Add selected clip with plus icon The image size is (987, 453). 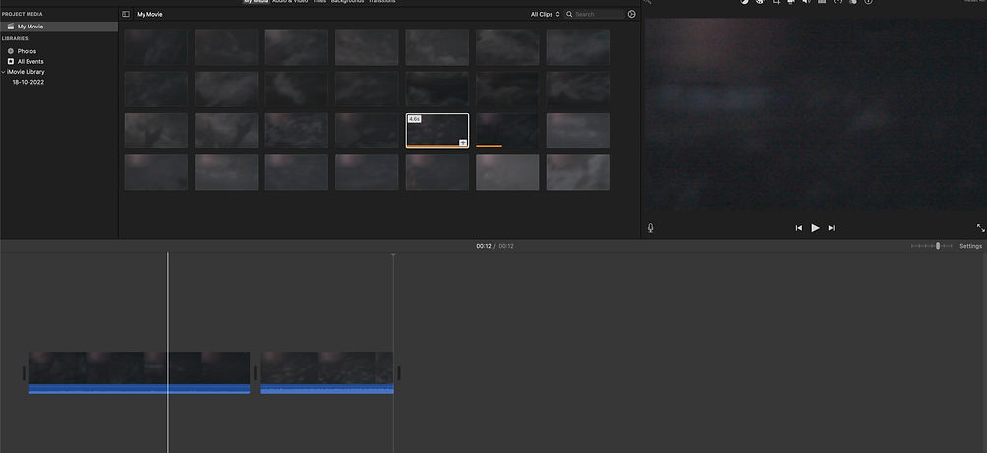coord(463,142)
